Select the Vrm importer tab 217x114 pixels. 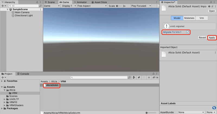(x=202, y=18)
